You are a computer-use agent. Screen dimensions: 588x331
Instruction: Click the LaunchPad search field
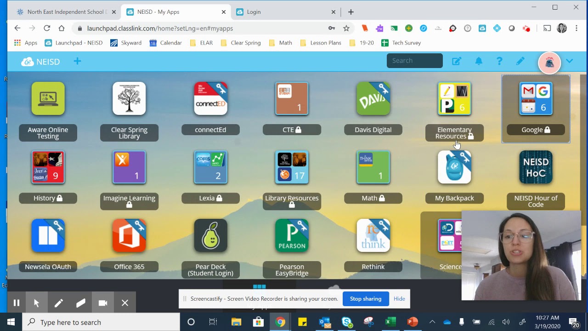coord(415,61)
